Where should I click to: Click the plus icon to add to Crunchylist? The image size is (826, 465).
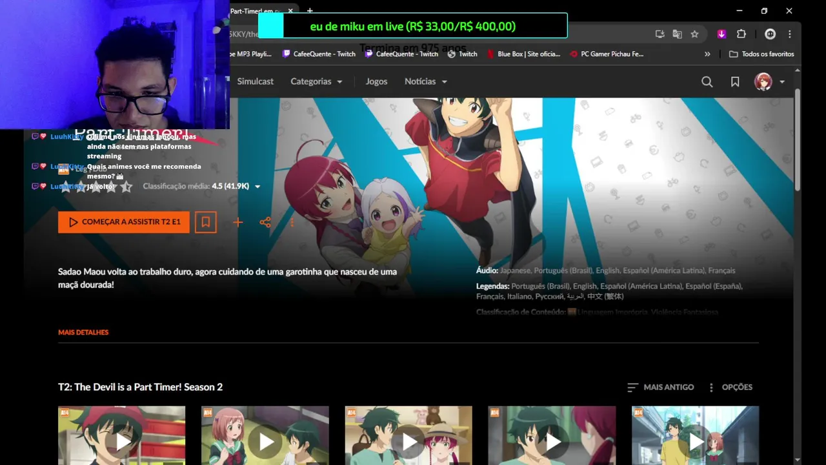(238, 222)
